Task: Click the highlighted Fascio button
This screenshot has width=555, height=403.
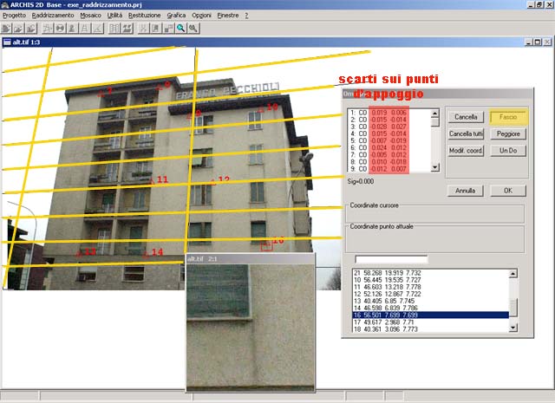Action: [508, 117]
